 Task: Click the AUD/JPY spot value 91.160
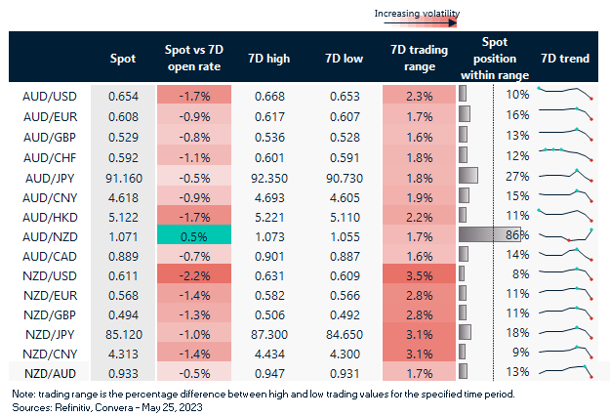click(123, 176)
